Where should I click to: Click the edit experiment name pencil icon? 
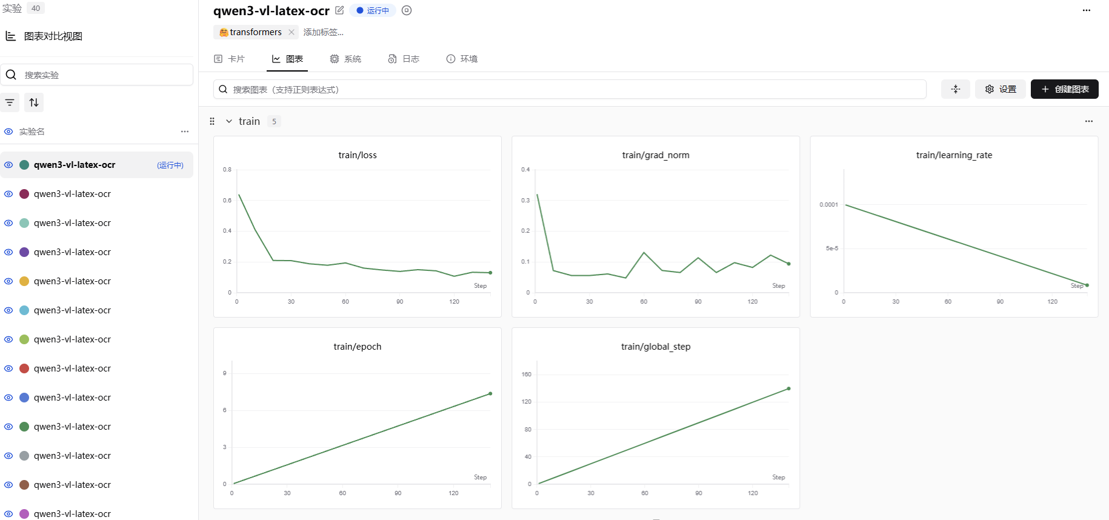[339, 10]
